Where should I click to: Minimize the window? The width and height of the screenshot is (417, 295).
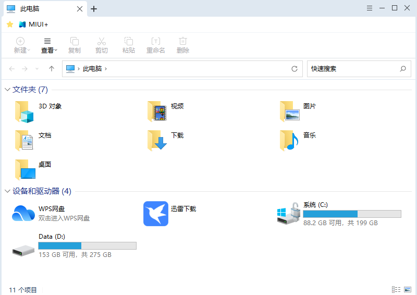382,8
